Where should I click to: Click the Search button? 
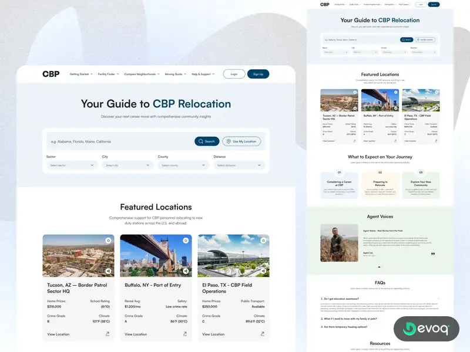207,141
